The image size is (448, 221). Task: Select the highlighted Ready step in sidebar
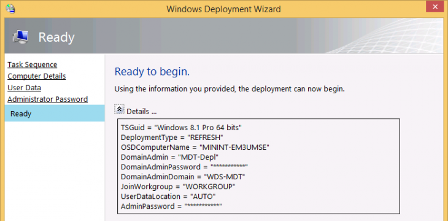point(55,113)
